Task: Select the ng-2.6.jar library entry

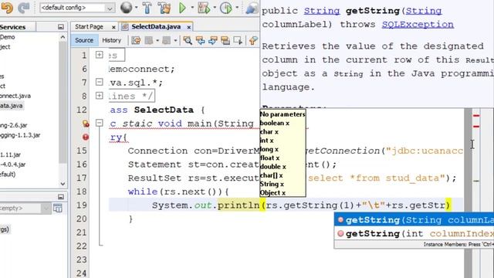Action: tap(14, 125)
